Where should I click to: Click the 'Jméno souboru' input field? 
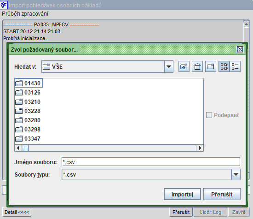151,162
